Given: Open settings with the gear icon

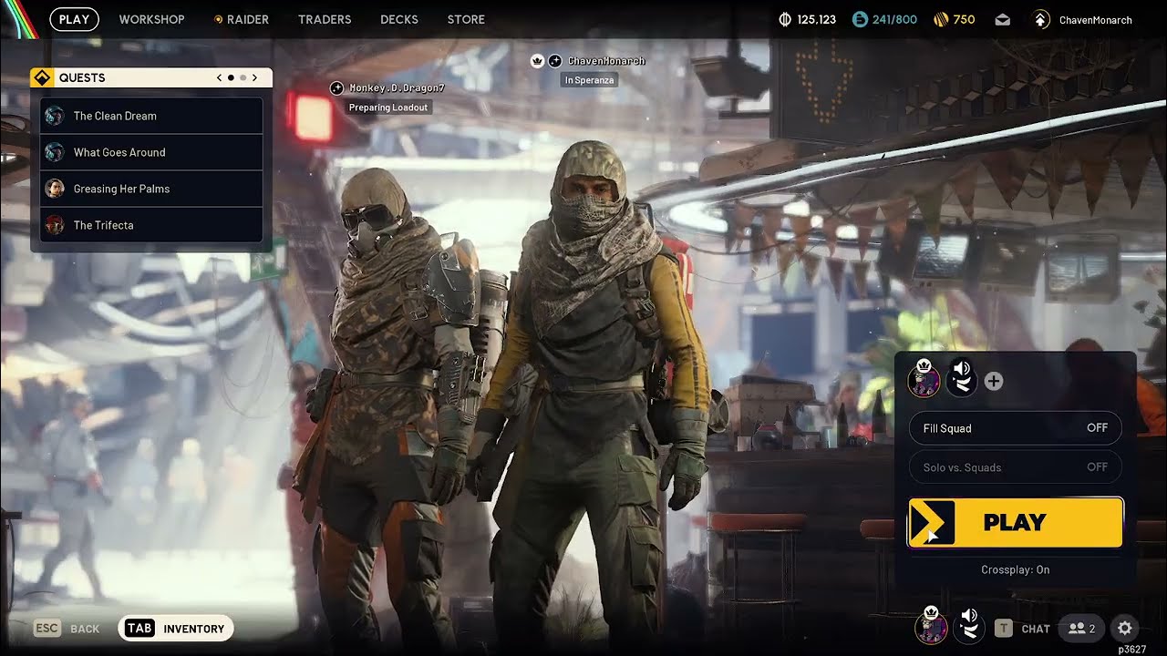Looking at the screenshot, I should tap(1125, 629).
